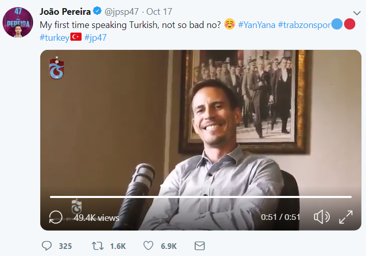Mute the video using the speaker icon

pos(322,217)
